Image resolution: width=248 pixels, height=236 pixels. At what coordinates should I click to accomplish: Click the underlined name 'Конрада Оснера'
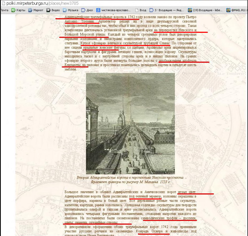point(149,231)
